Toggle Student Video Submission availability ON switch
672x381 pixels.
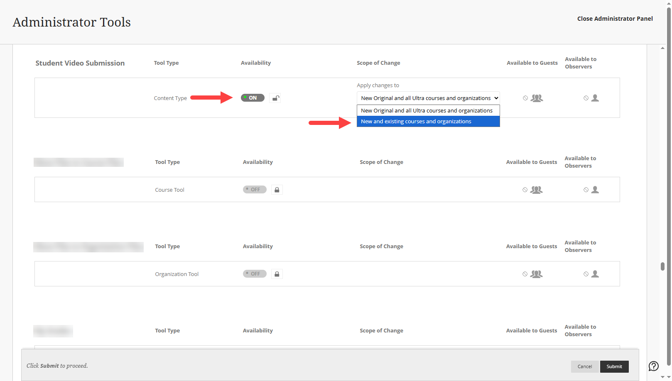(x=253, y=98)
